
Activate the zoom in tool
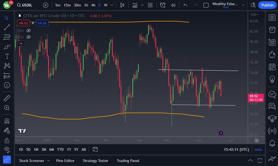(x=7, y=108)
